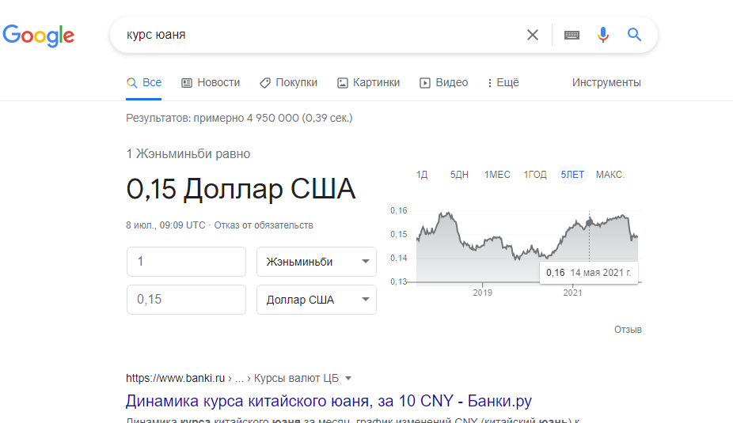Image resolution: width=733 pixels, height=423 pixels.
Task: Open the on-screen keyboard icon
Action: (572, 35)
